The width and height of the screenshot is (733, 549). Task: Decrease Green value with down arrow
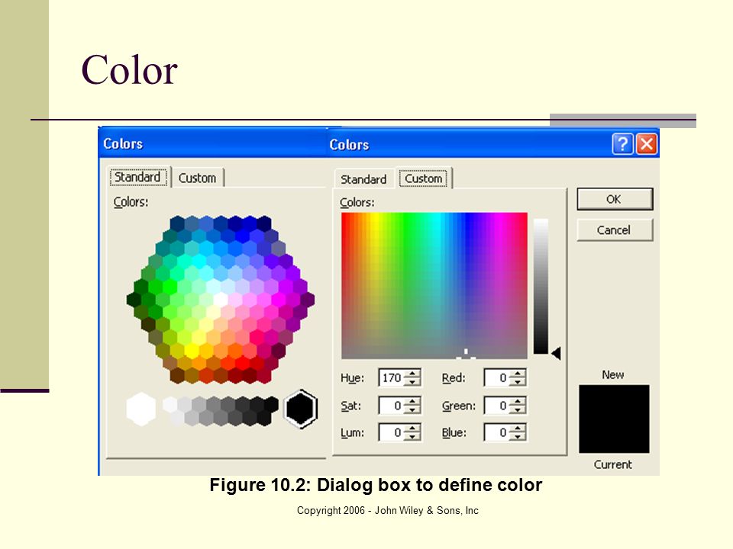518,409
